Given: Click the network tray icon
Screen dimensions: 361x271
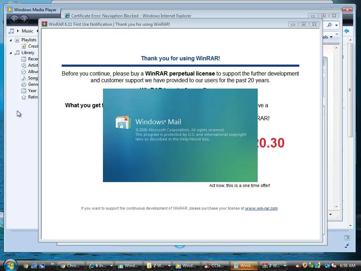Looking at the screenshot, I should (x=327, y=266).
